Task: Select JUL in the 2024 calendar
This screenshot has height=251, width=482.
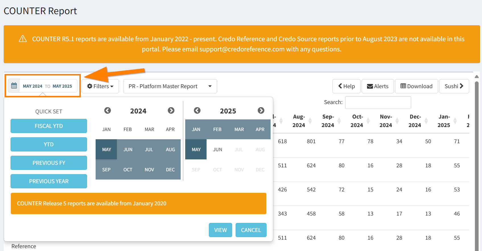Action: tap(149, 149)
